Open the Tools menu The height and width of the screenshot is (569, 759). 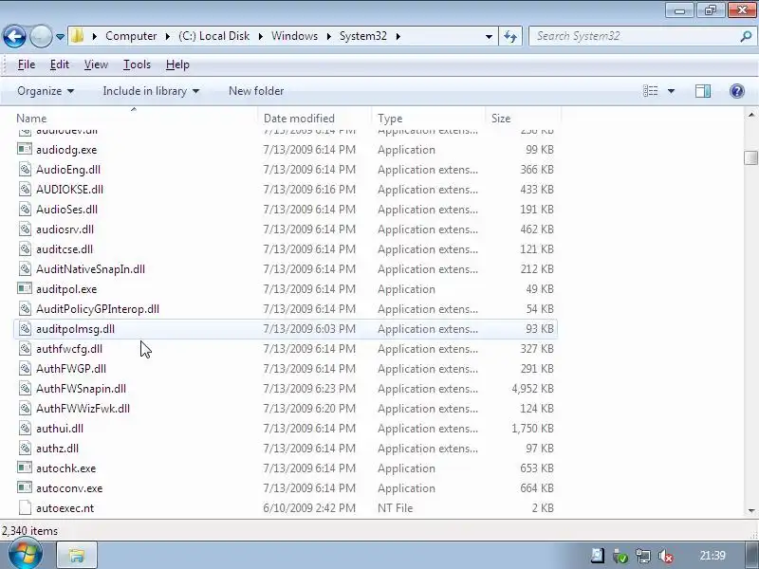tap(137, 64)
